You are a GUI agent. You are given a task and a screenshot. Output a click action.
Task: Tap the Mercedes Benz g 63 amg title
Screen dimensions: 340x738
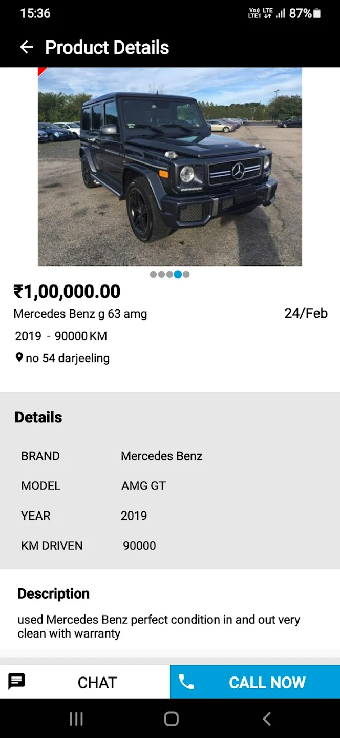pos(80,314)
